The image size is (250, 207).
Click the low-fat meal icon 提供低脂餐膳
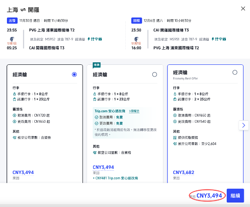tap(175, 137)
